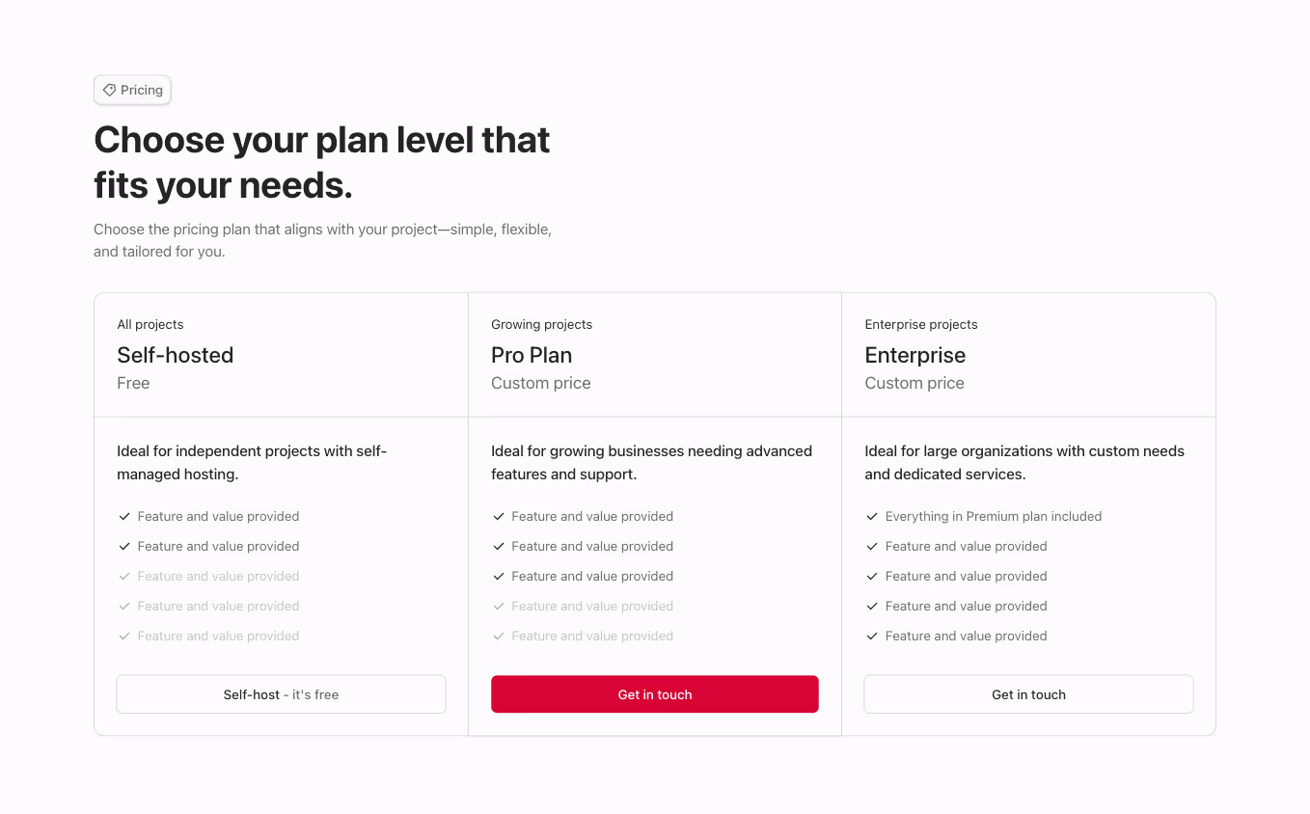Select the final checkmark under Enterprise plan
Screen dimensions: 1310x814
(872, 636)
